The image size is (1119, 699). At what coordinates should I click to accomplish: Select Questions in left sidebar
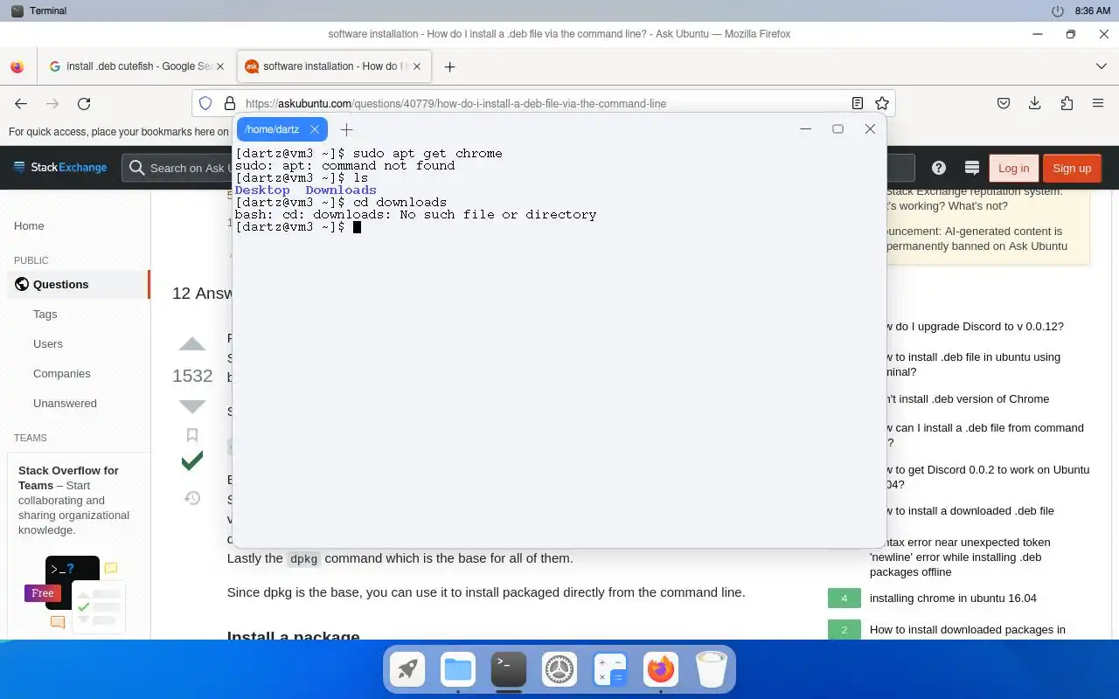pos(79,284)
